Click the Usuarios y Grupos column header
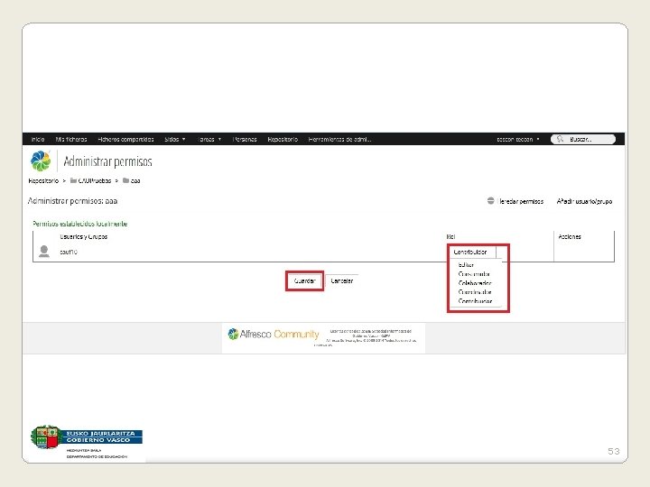Image resolution: width=650 pixels, height=487 pixels. (83, 237)
